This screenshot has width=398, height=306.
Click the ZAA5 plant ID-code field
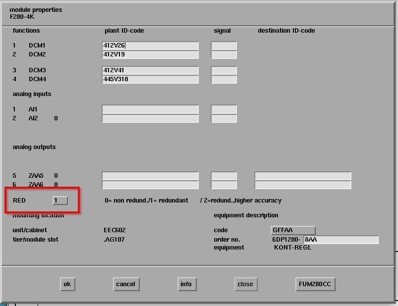[150, 176]
